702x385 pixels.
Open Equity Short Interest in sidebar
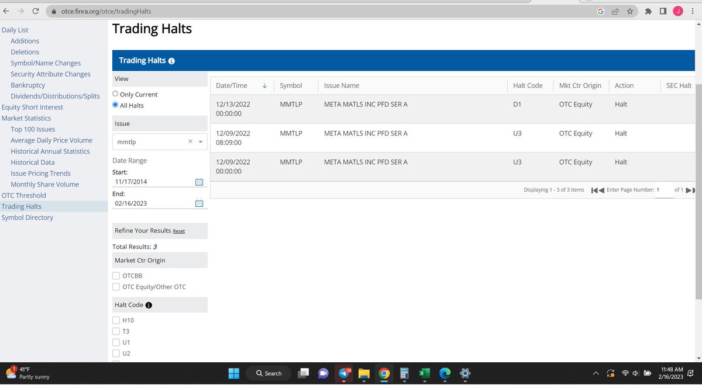[32, 107]
